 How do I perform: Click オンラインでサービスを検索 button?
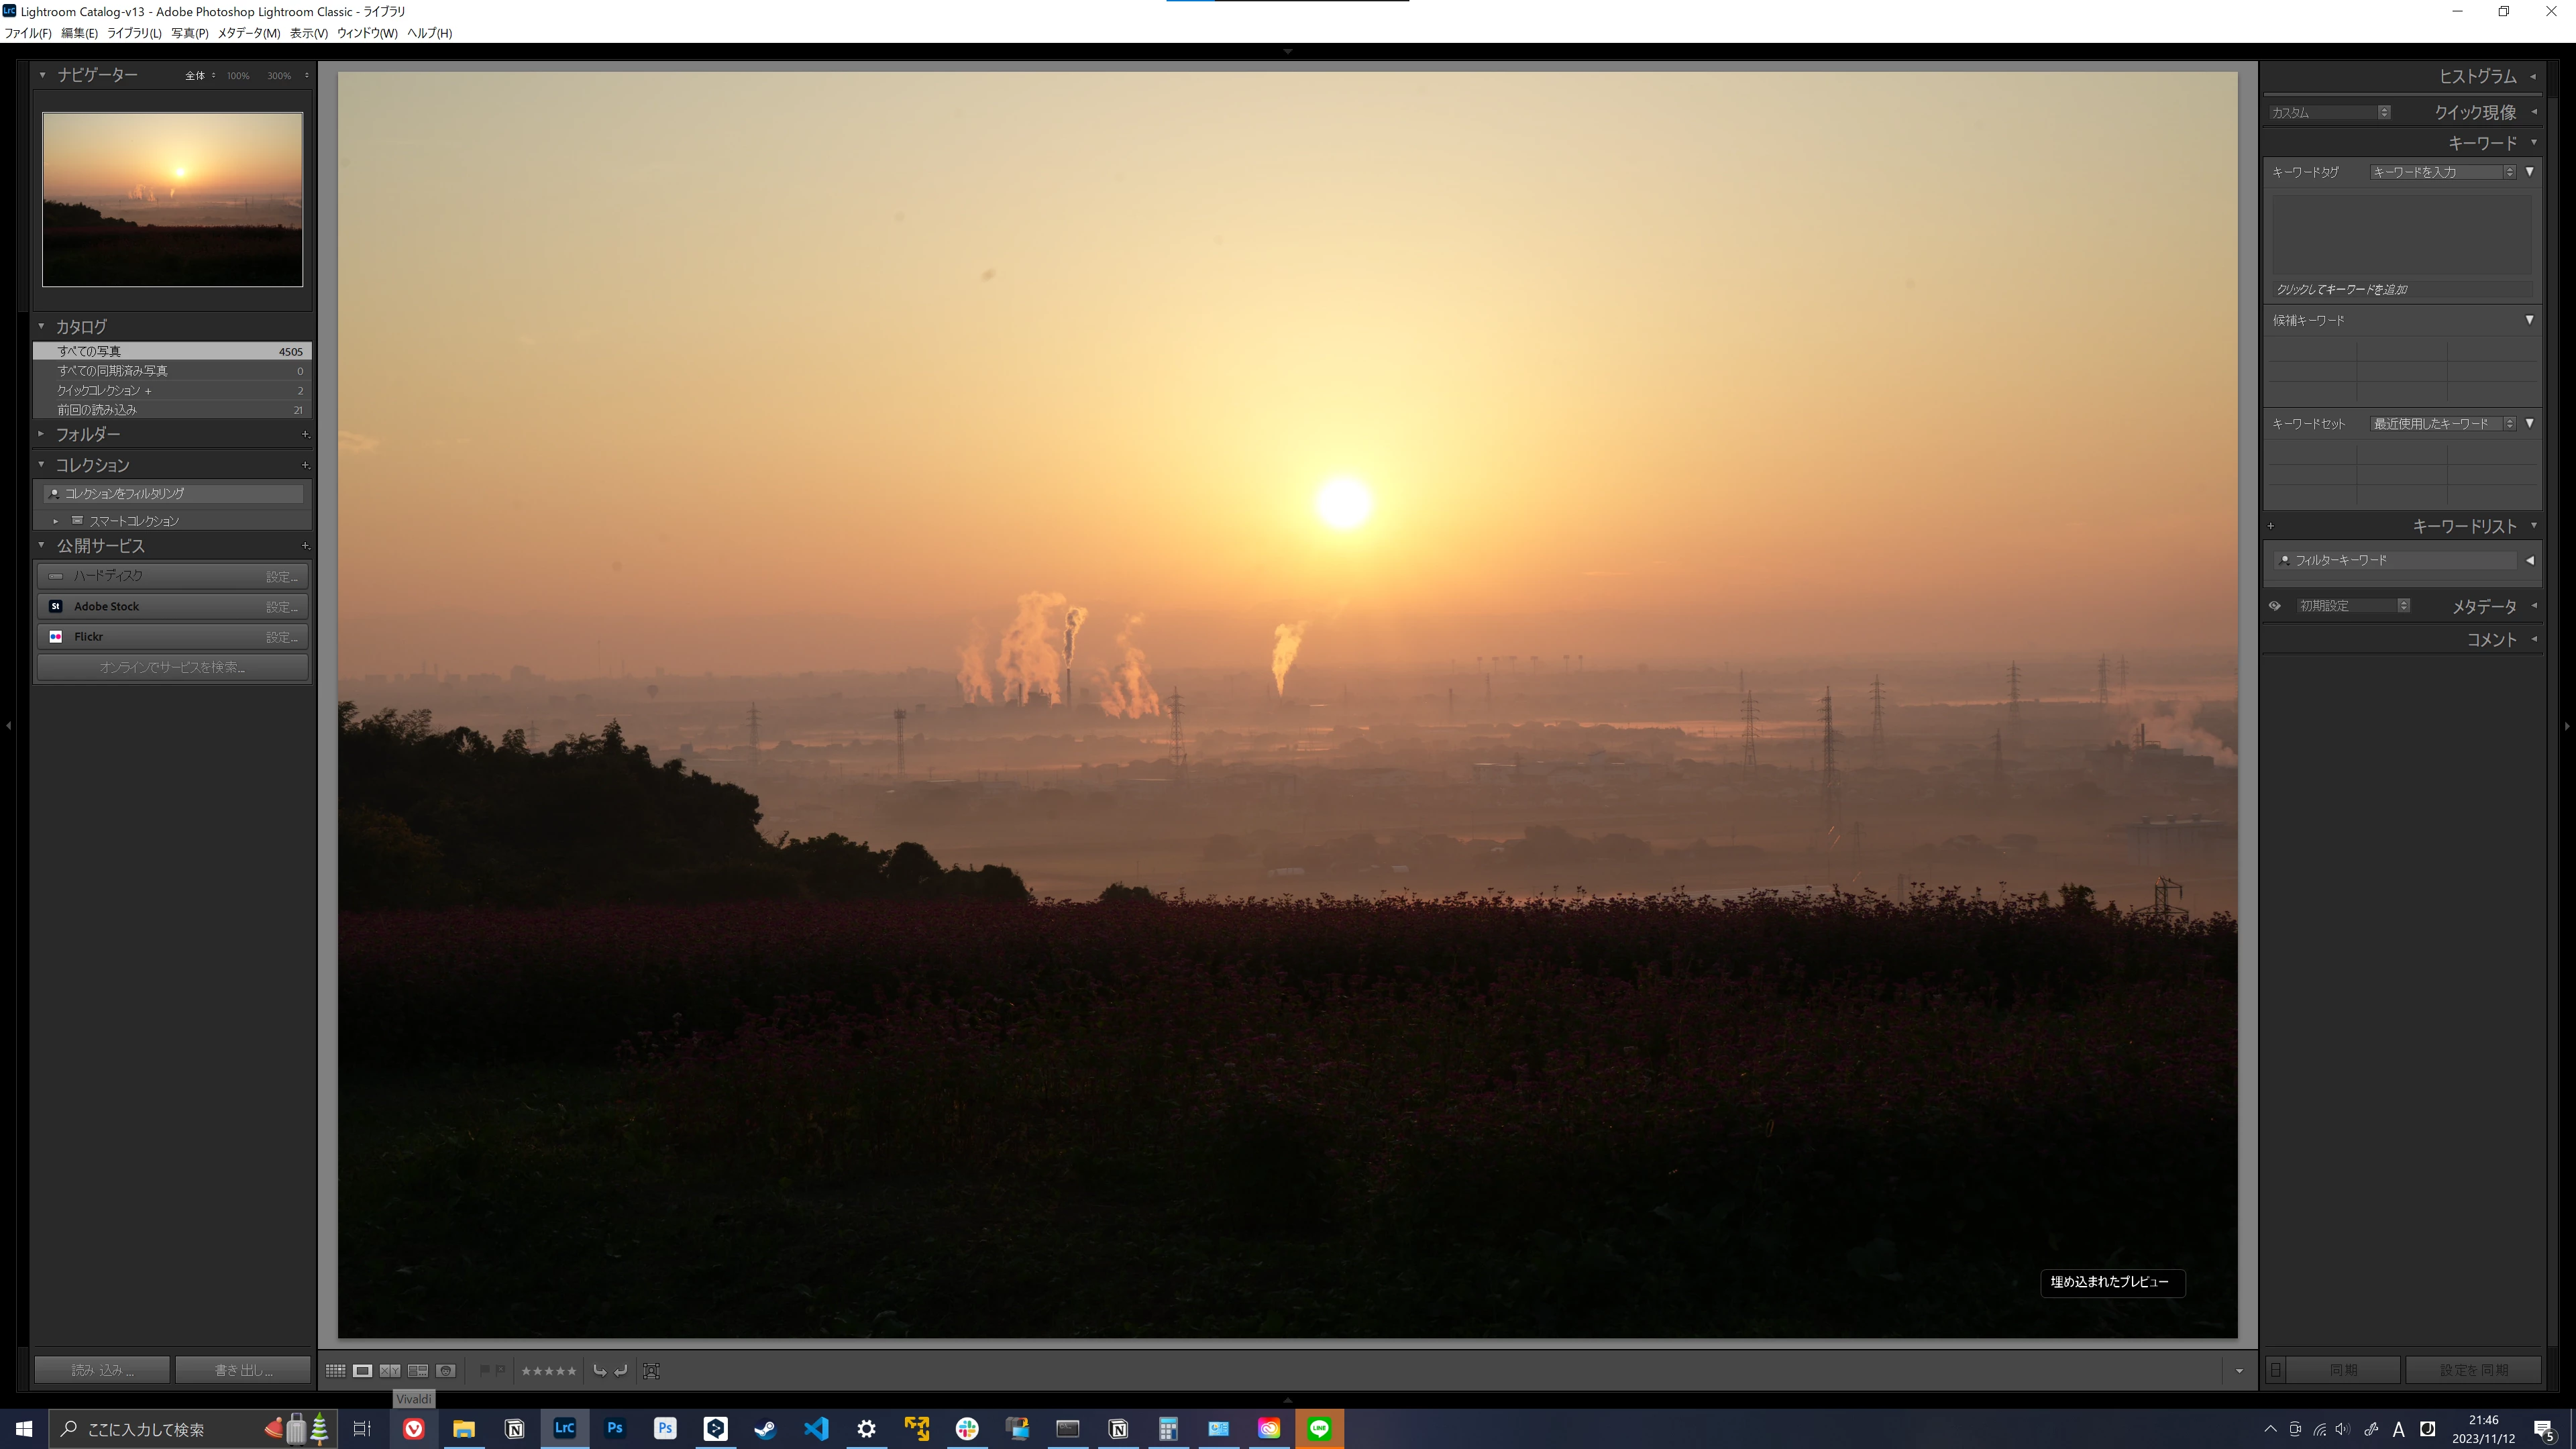[x=172, y=667]
